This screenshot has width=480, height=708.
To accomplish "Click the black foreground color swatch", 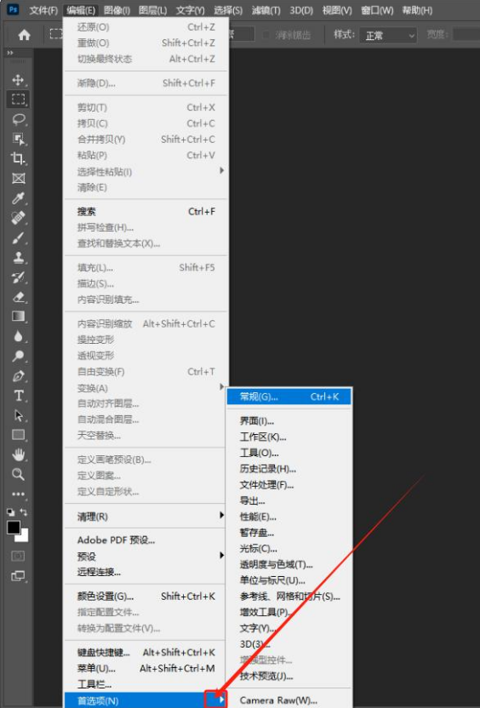I will pos(14,528).
